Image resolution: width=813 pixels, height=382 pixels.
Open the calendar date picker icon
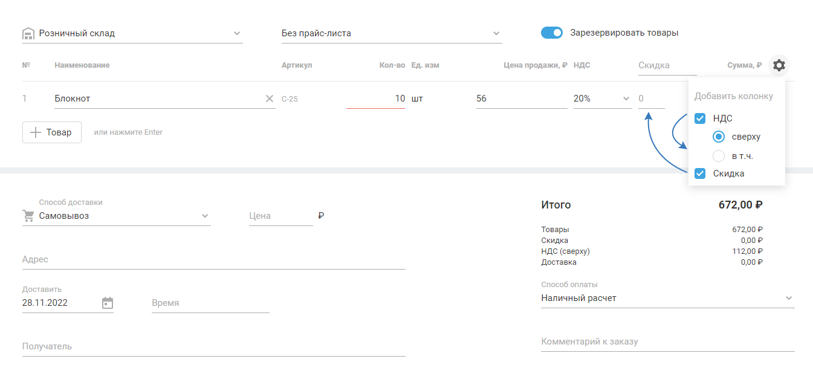pyautogui.click(x=108, y=303)
